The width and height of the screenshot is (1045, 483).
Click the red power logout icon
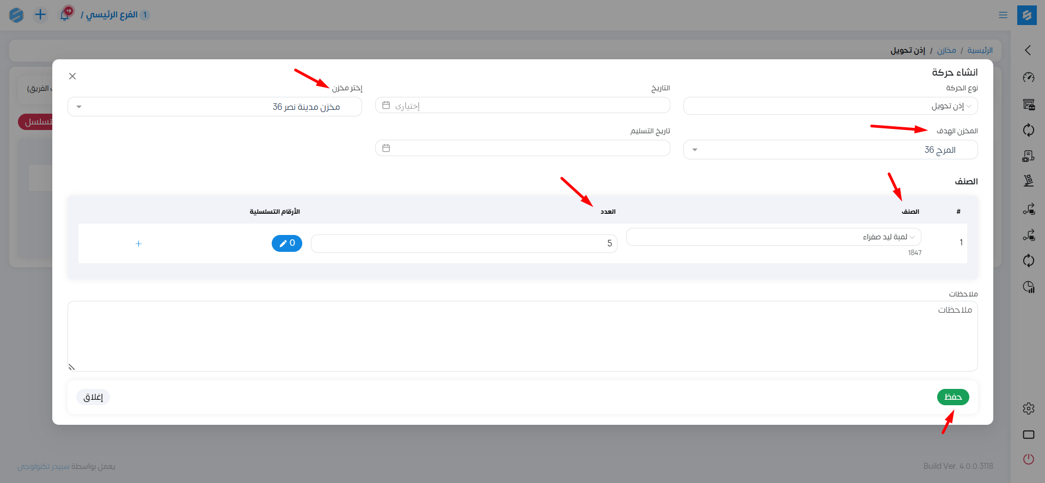[1028, 459]
